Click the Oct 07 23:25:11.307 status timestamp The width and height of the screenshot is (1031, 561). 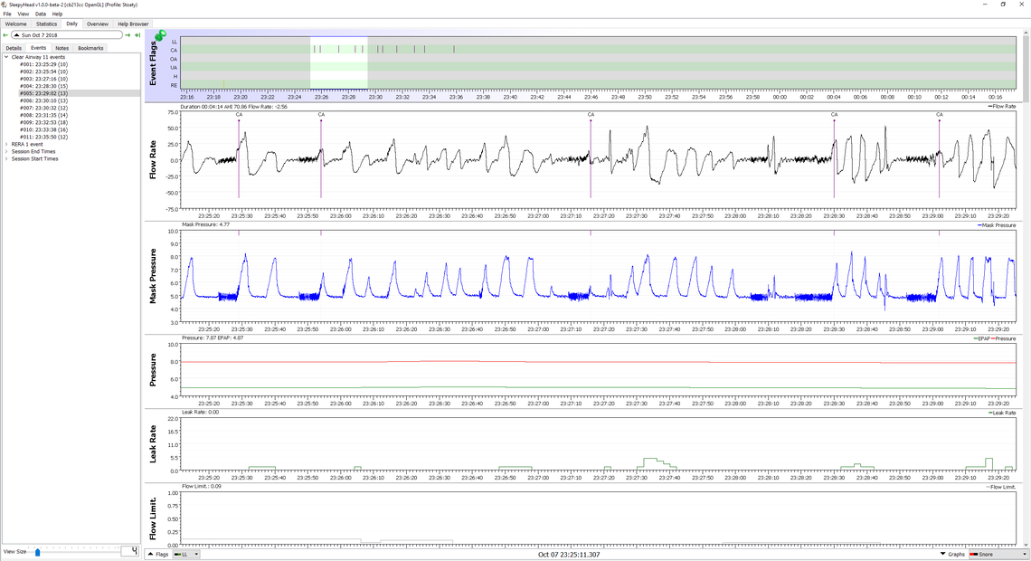[569, 555]
